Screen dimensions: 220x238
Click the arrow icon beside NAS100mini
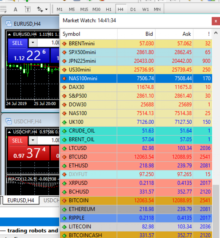coord(64,78)
